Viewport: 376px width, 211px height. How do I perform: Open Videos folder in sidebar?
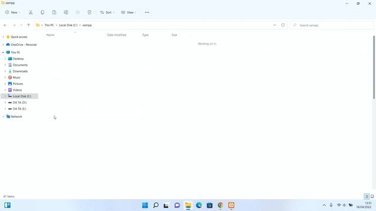tap(17, 90)
